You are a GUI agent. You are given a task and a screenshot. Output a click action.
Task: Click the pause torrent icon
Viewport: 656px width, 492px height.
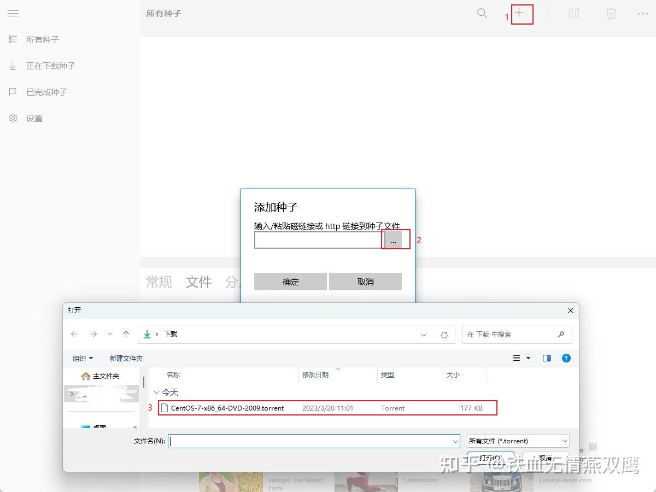tap(574, 13)
